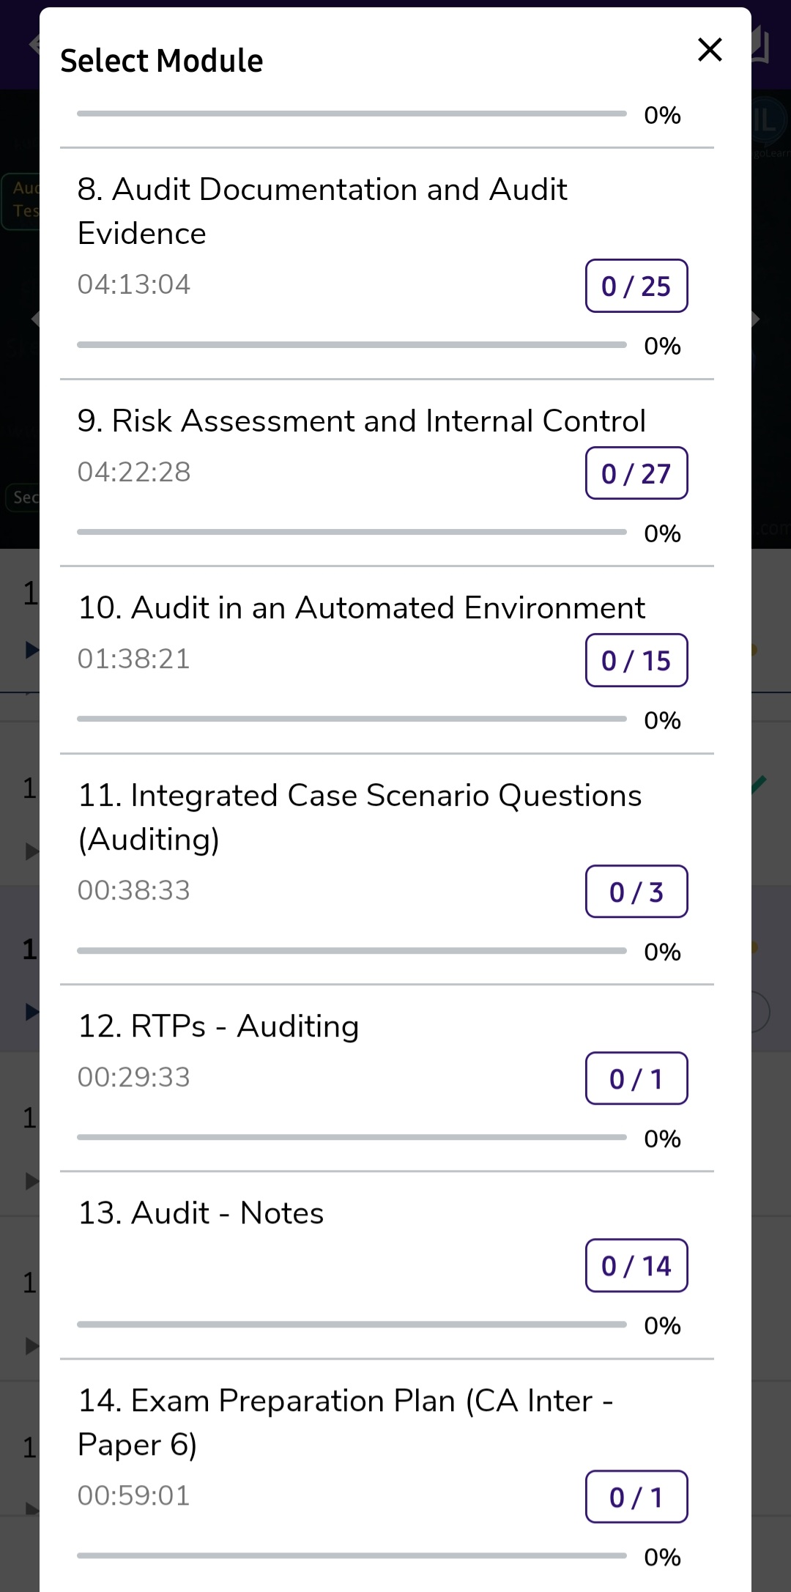Click progress bar under Audit - Notes module
The height and width of the screenshot is (1592, 791).
point(352,1325)
